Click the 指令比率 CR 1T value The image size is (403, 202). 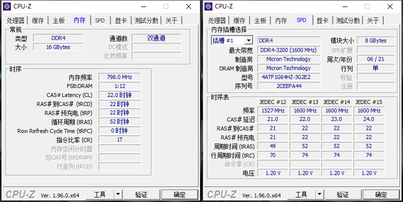point(119,140)
